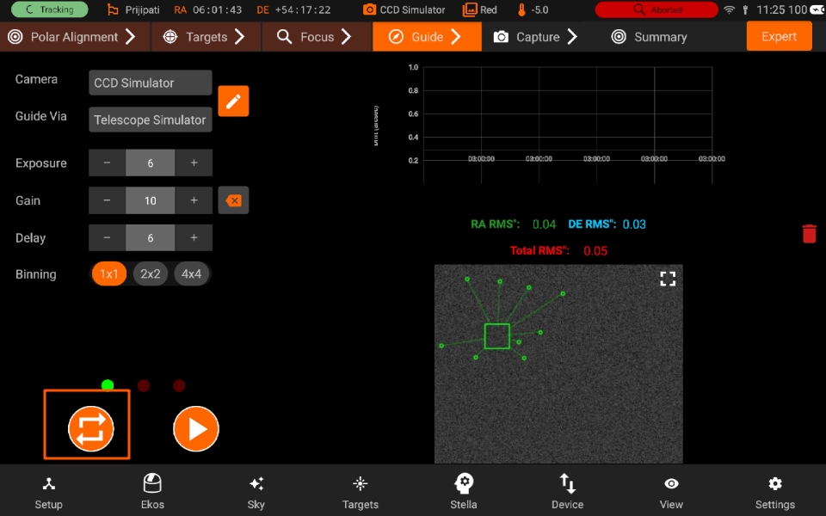Click the Total RMS value 0.05
The image size is (826, 516).
(595, 250)
